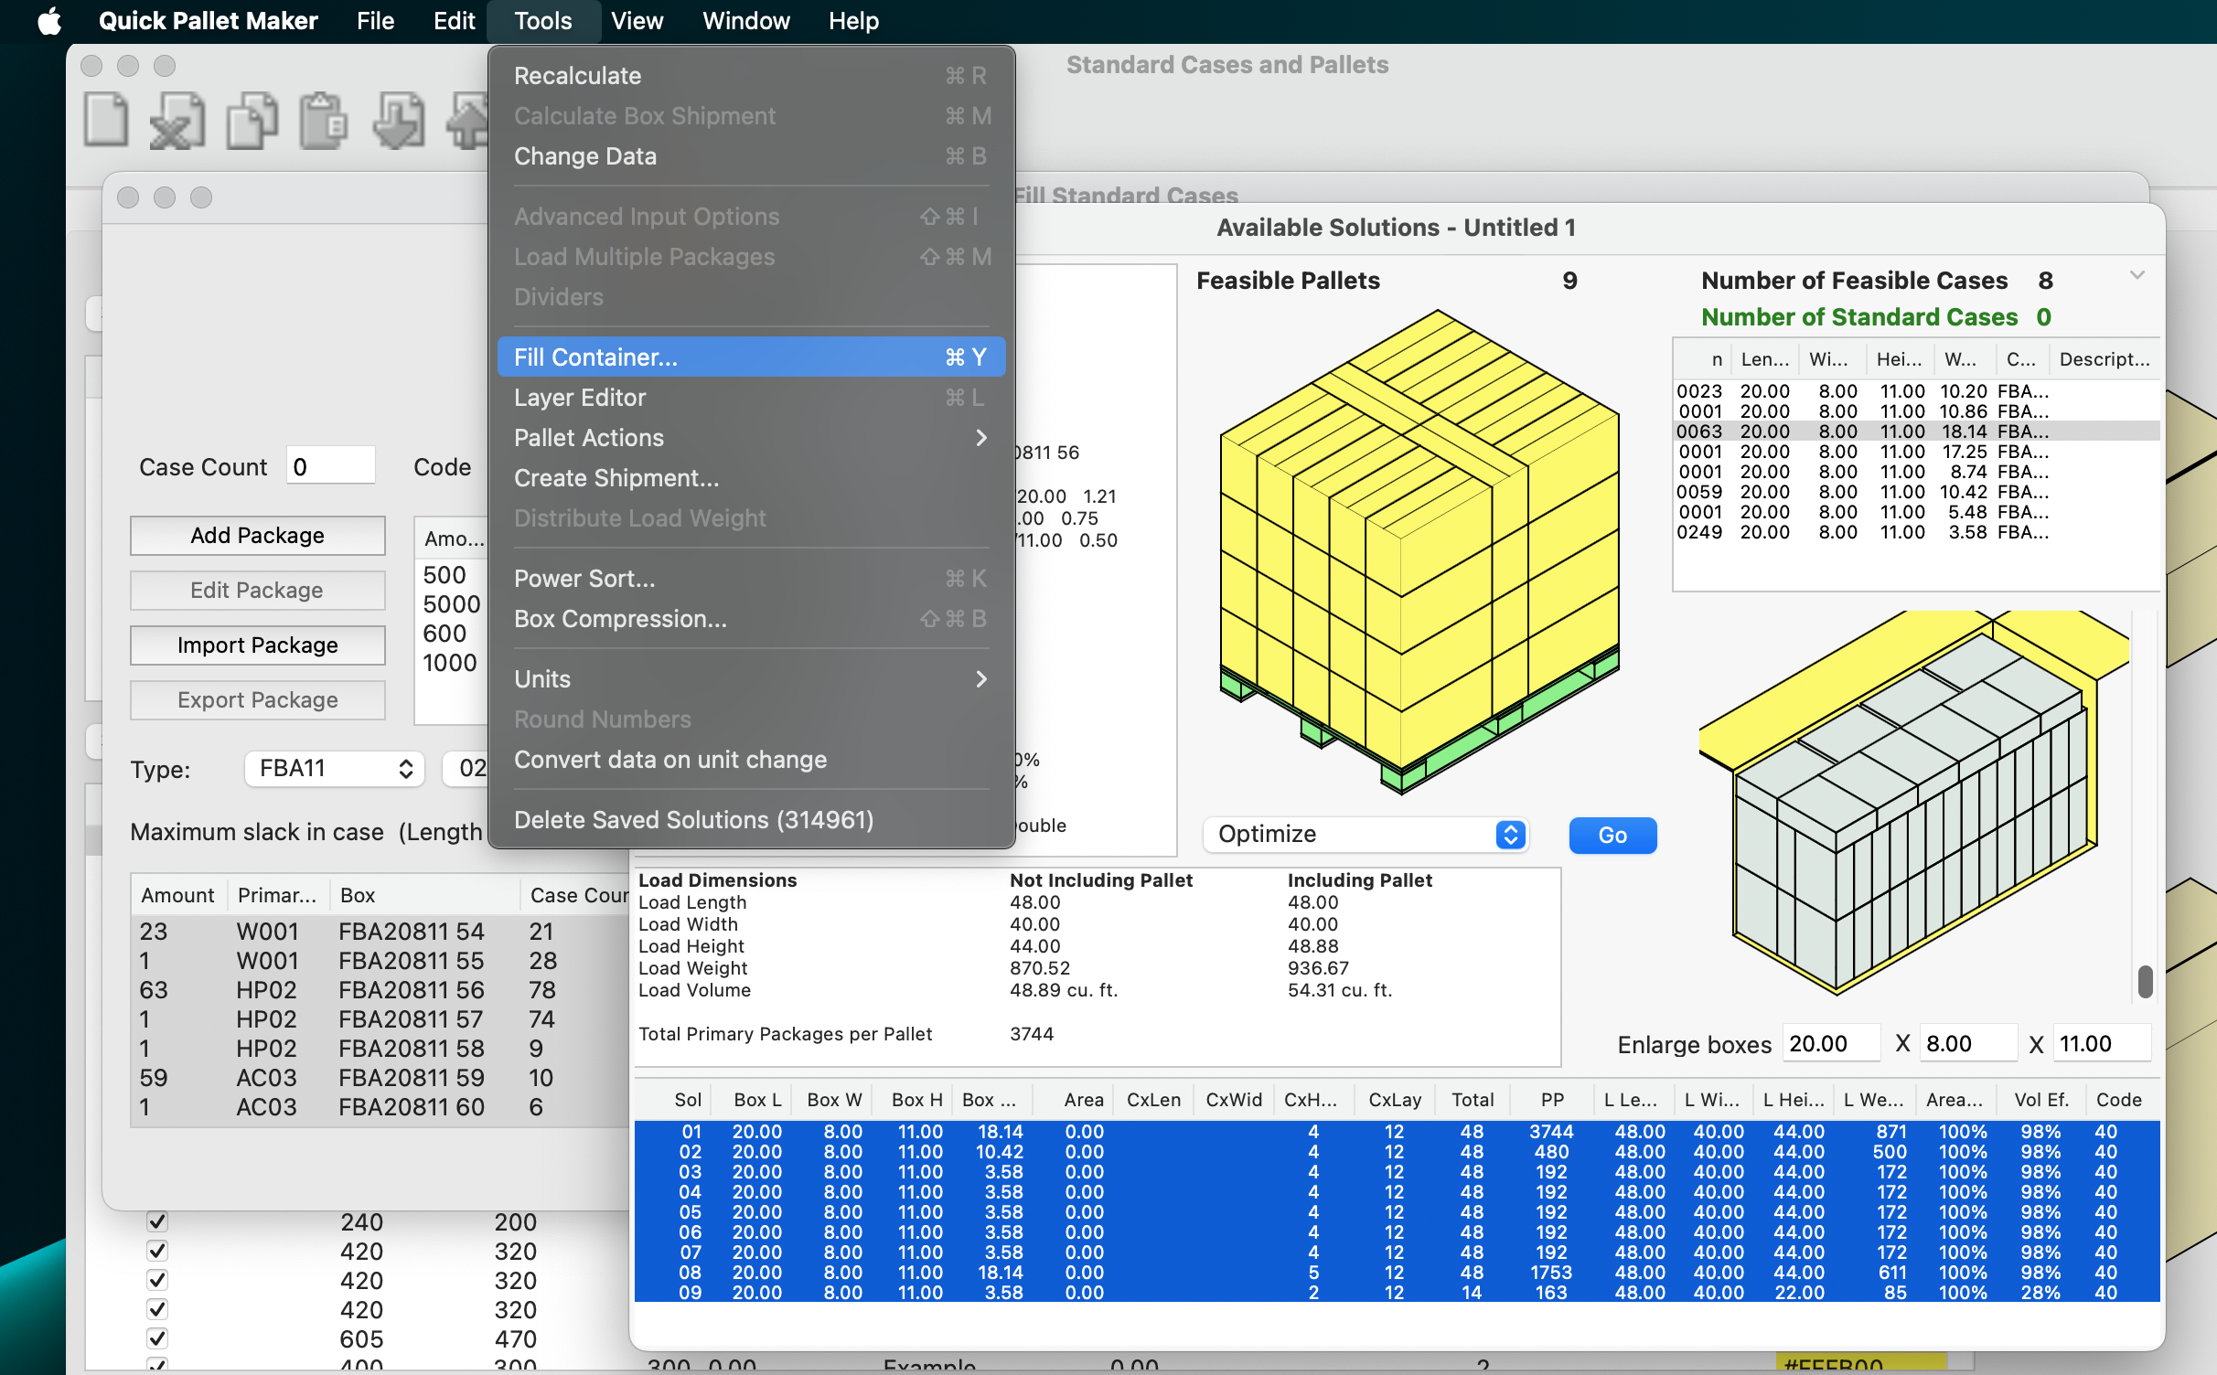Click the Case Count input field

[x=330, y=466]
